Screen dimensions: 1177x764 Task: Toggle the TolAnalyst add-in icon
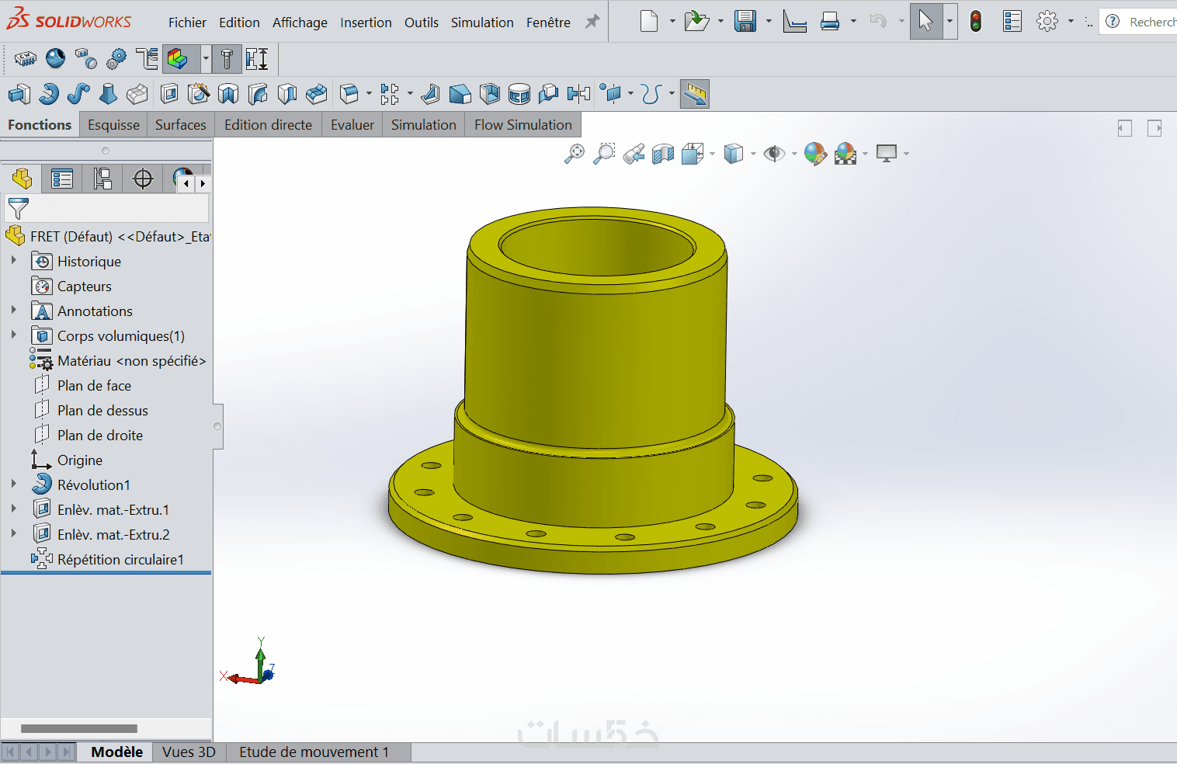[x=257, y=58]
